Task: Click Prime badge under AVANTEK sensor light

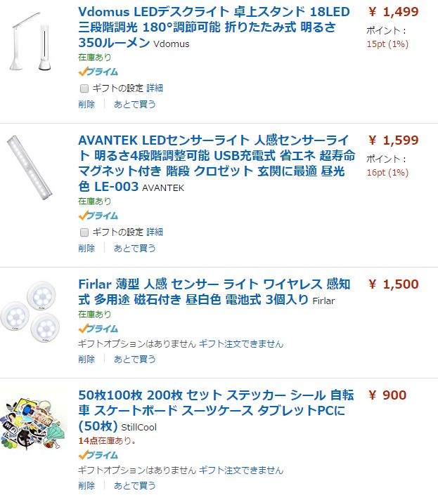Action: pyautogui.click(x=98, y=216)
